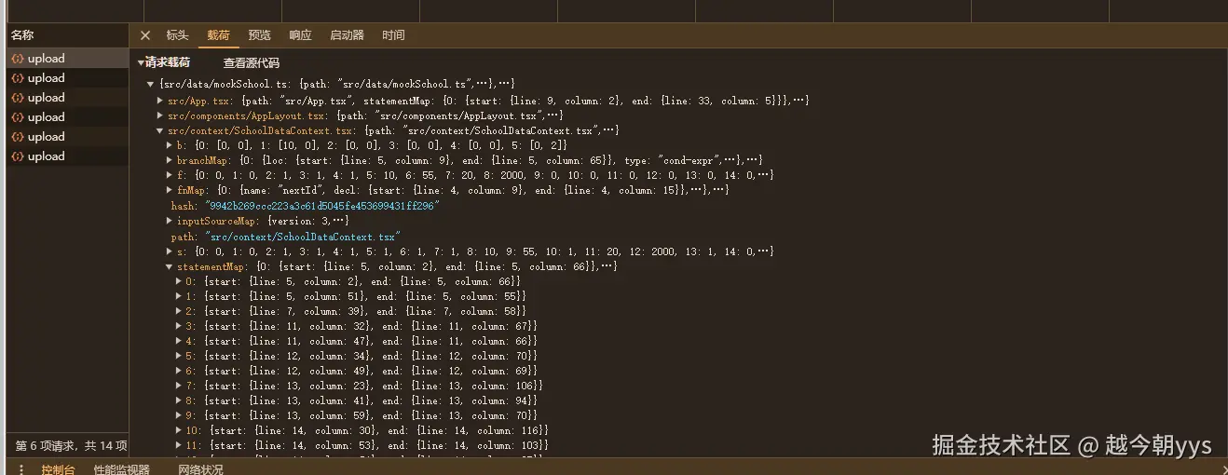Open the 控制台 drawer tab
The height and width of the screenshot is (475, 1228).
click(57, 469)
